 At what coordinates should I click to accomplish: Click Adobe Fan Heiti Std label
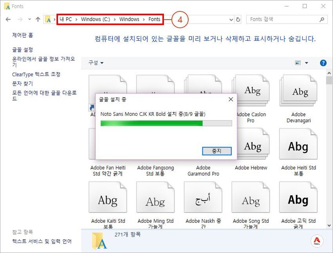108,171
